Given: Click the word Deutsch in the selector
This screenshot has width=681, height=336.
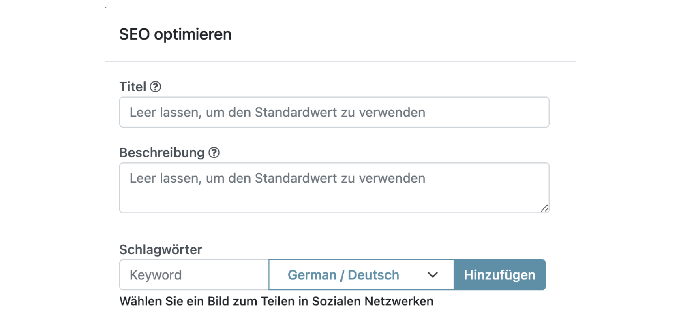Looking at the screenshot, I should (373, 275).
